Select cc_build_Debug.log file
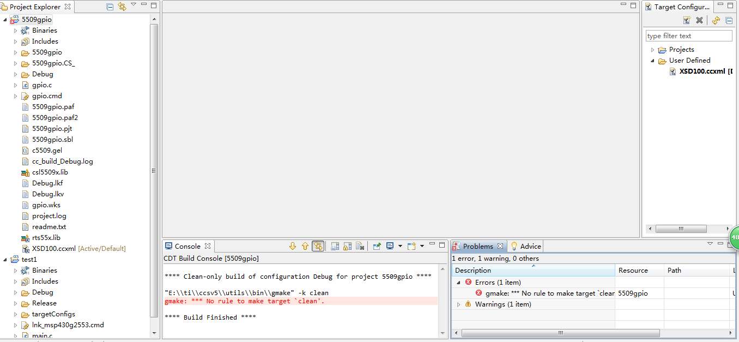The image size is (739, 342). point(62,161)
